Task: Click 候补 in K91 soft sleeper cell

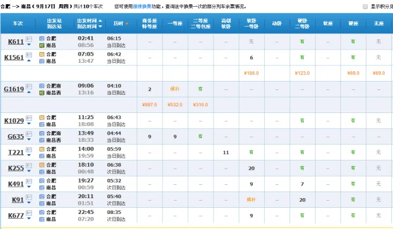Action: coord(251,199)
